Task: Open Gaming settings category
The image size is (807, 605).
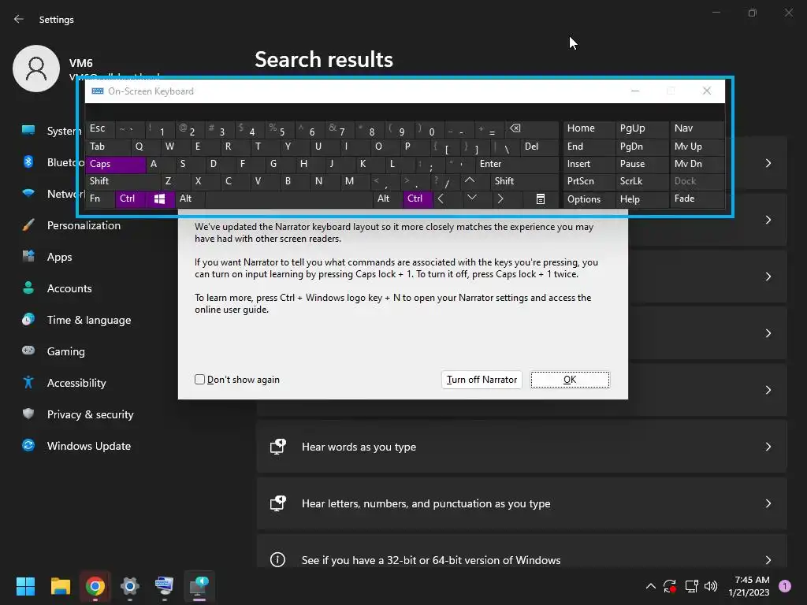Action: (66, 351)
